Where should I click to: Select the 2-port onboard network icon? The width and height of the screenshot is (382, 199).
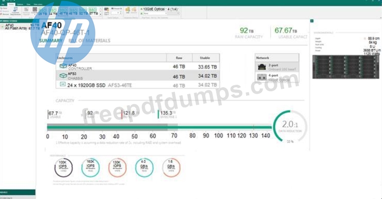point(262,67)
